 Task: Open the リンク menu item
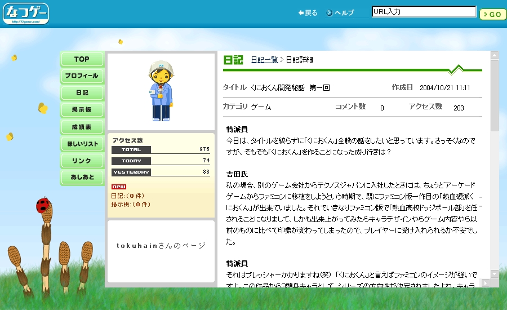tap(82, 161)
